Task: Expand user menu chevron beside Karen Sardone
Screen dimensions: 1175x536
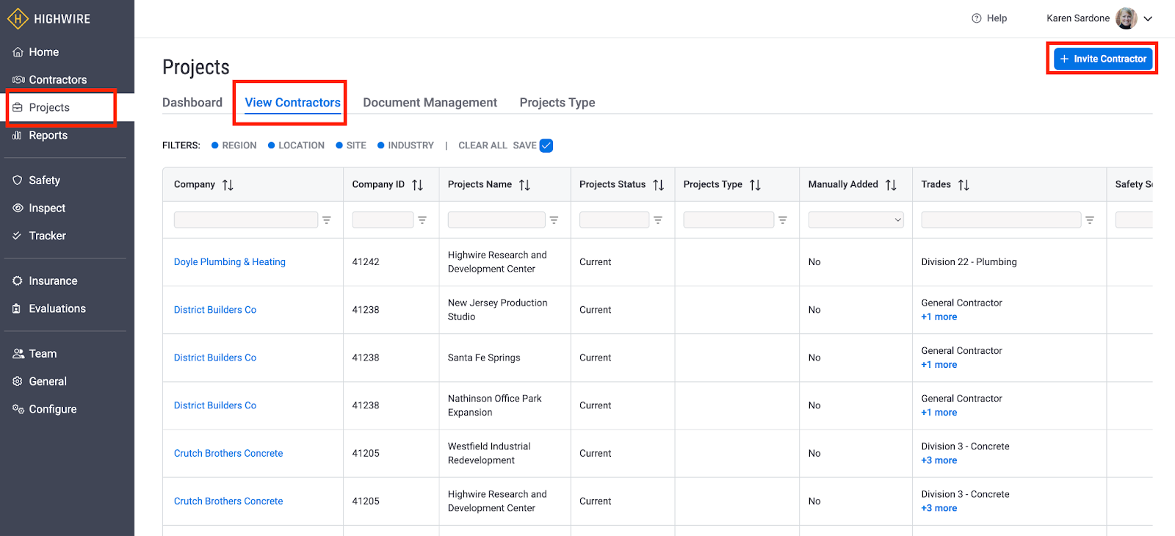Action: [x=1148, y=19]
